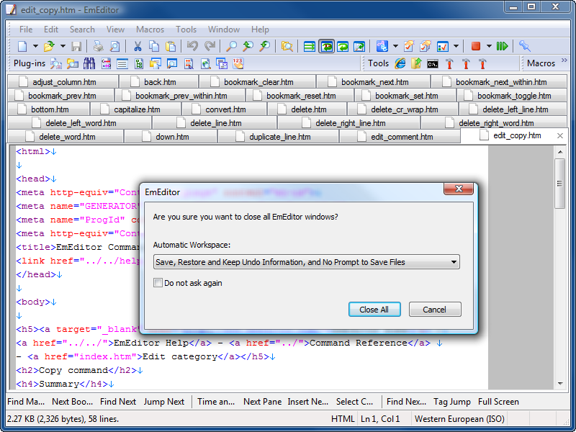
Task: Click the Close All button
Action: point(374,310)
